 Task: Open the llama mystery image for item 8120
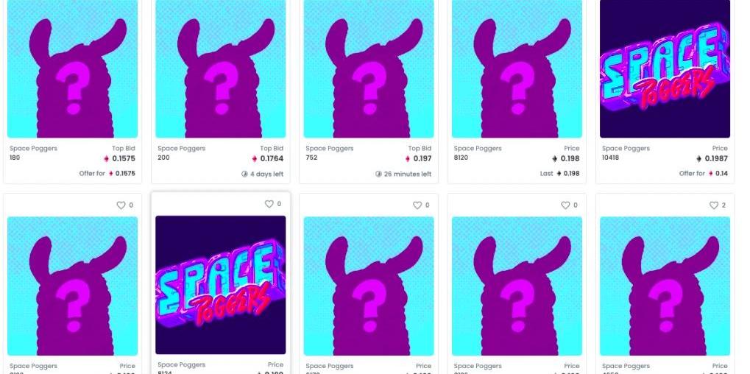click(517, 69)
